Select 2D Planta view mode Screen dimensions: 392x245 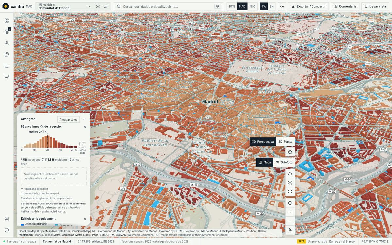[x=286, y=142]
